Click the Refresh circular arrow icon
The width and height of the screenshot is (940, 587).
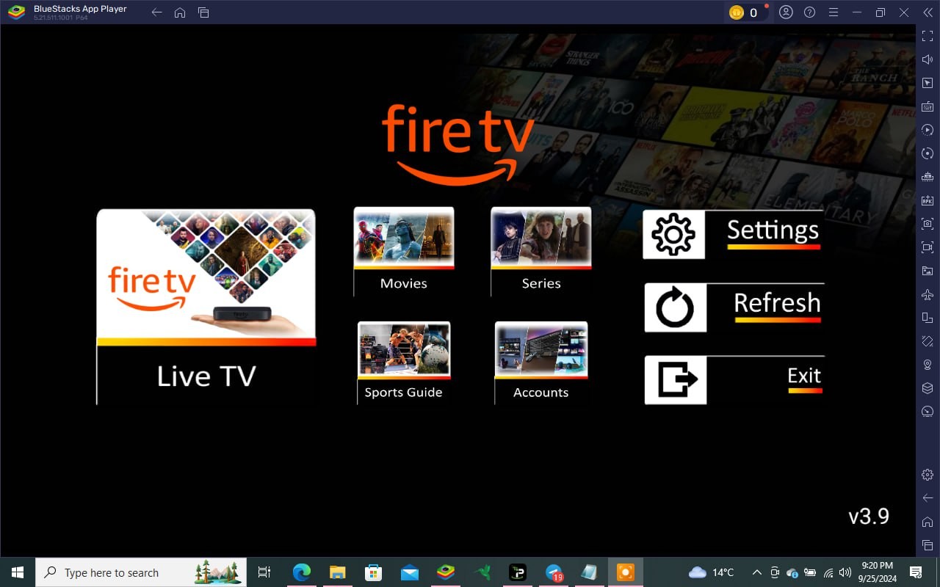[675, 307]
